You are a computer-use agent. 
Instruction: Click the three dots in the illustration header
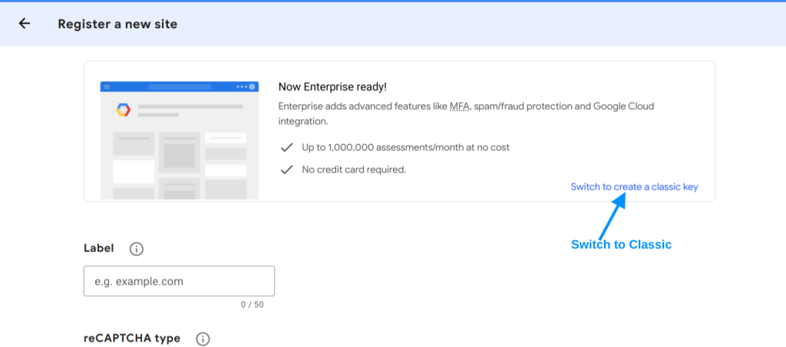pyautogui.click(x=242, y=87)
